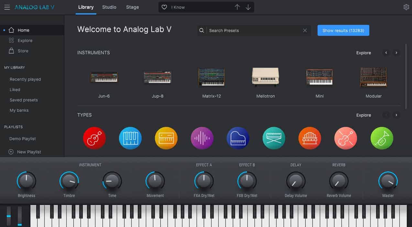The width and height of the screenshot is (412, 227).
Task: Click the teal Mallets type icon
Action: click(x=274, y=138)
